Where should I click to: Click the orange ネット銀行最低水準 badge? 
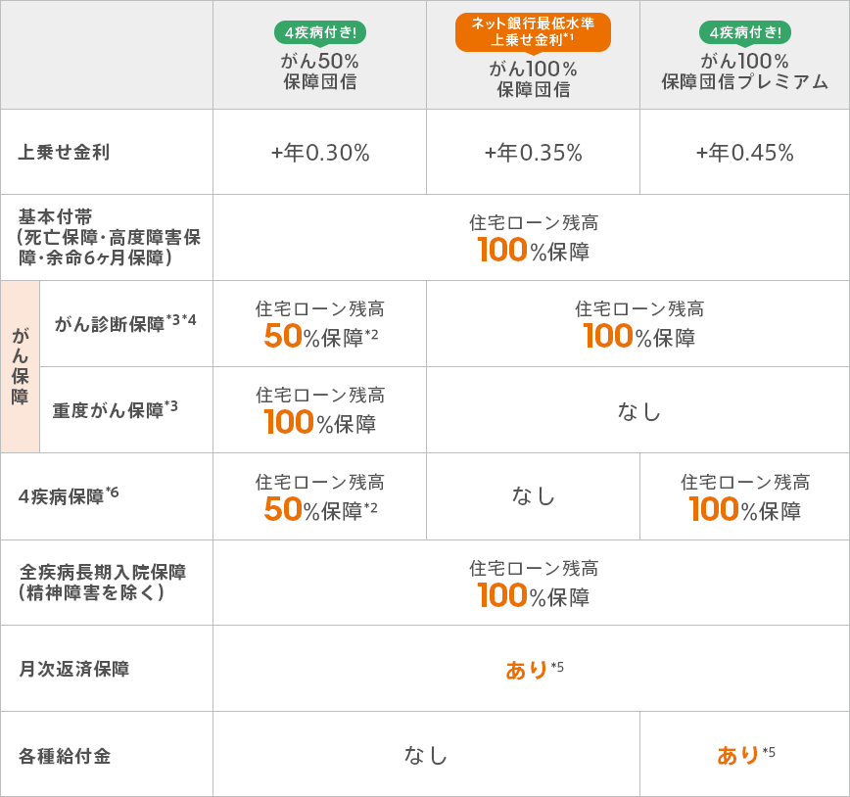pos(533,32)
